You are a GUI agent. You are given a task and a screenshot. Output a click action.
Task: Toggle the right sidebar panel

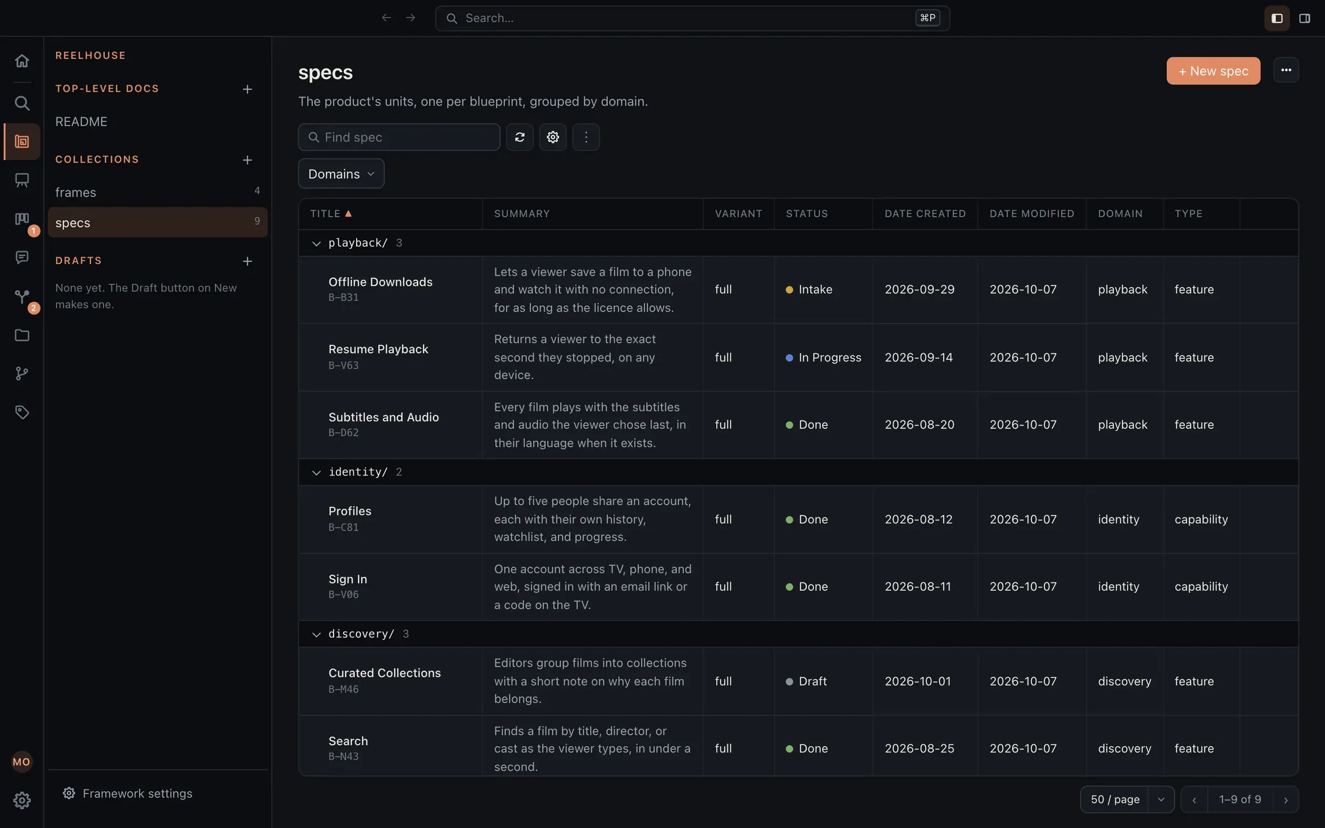[1305, 18]
